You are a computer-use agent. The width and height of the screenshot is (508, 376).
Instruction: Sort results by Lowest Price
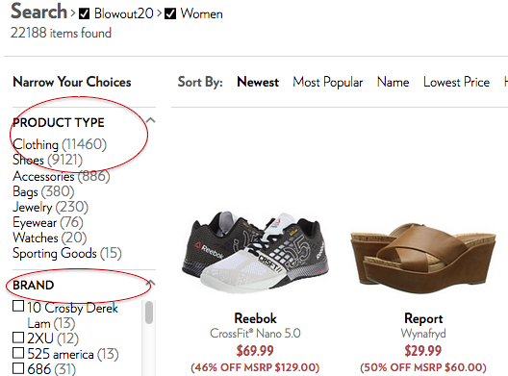click(x=456, y=83)
